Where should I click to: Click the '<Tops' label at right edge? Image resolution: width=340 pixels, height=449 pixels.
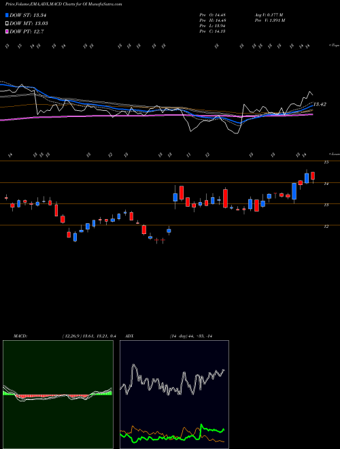[334, 46]
